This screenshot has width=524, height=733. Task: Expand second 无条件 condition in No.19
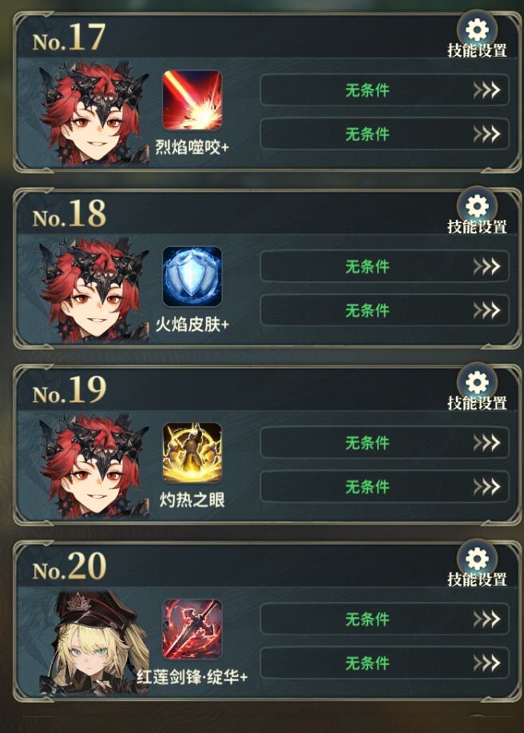pos(384,486)
